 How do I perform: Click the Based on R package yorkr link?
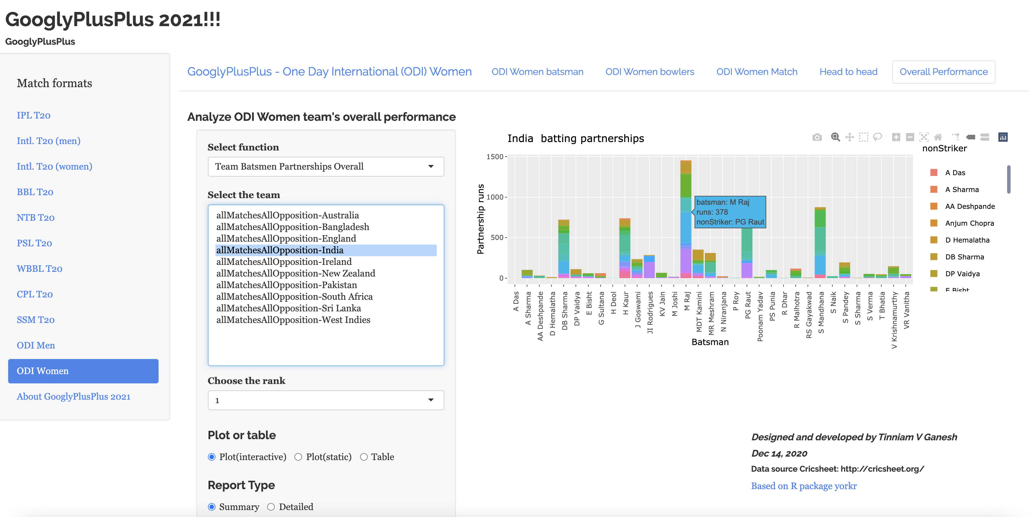(x=804, y=486)
